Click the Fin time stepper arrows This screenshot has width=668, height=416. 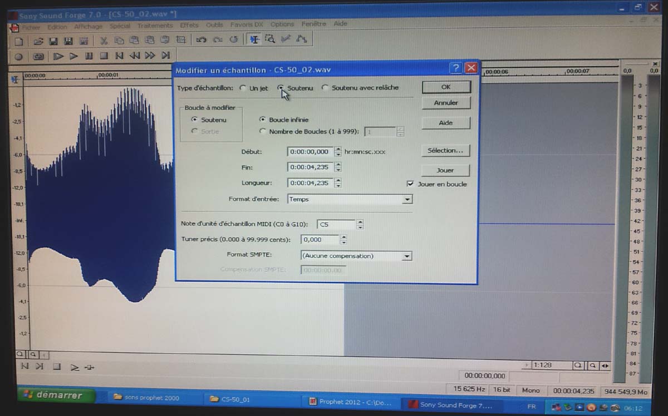[x=338, y=167]
